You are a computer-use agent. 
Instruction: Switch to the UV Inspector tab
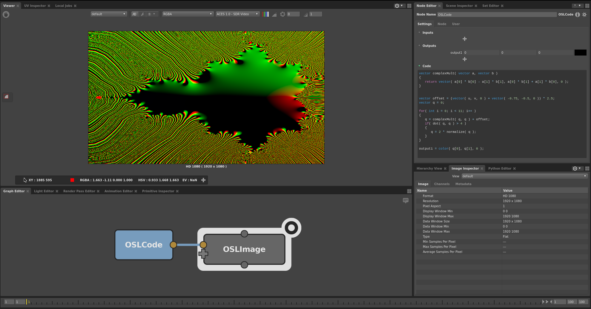pyautogui.click(x=35, y=6)
